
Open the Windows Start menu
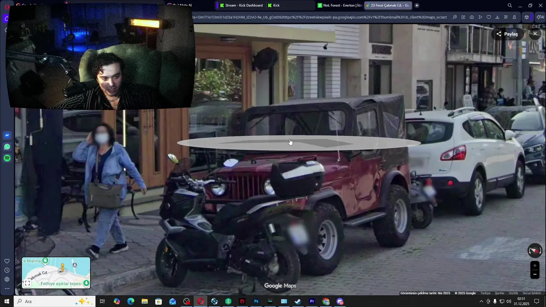tap(7, 301)
